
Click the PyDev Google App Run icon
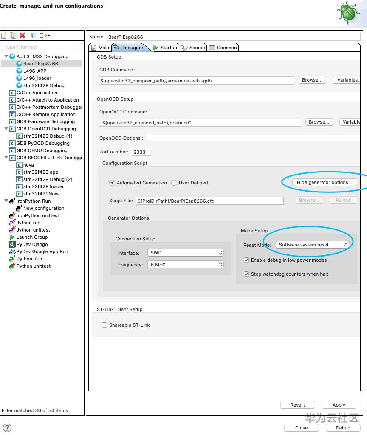[12, 251]
